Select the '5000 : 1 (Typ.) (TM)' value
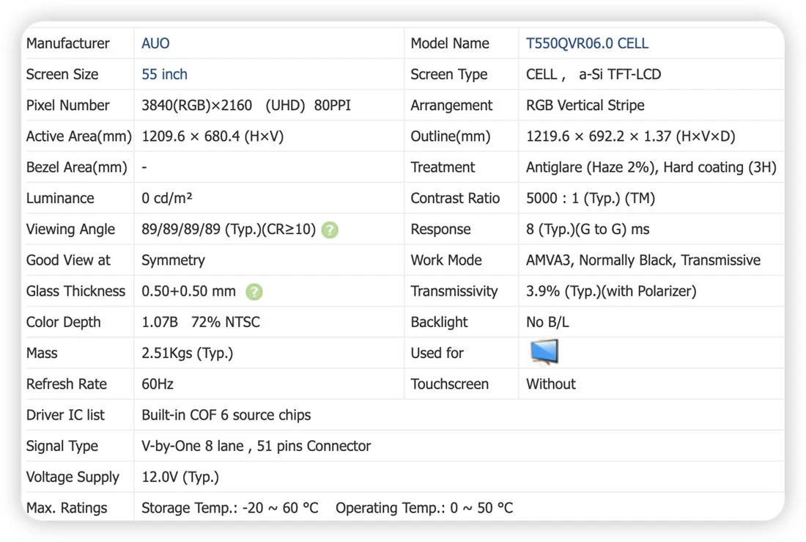Viewport: 806px width, 542px height. (x=590, y=198)
